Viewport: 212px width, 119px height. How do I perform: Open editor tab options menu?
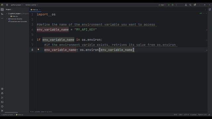(205, 10)
